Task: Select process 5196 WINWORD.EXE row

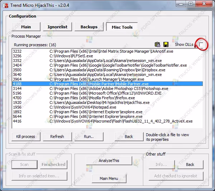Action: point(107,93)
